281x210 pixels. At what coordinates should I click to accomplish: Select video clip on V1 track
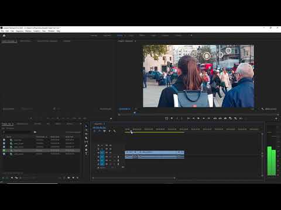[155, 152]
